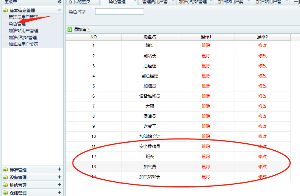Switch to the 管理员用户管理 tab

pos(154,2)
